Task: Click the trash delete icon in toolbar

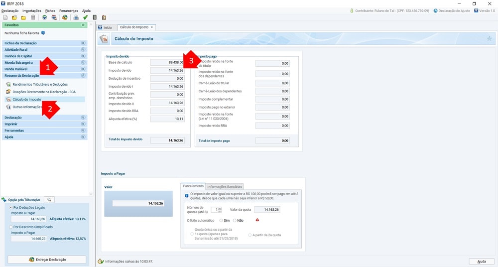Action: coord(33,17)
